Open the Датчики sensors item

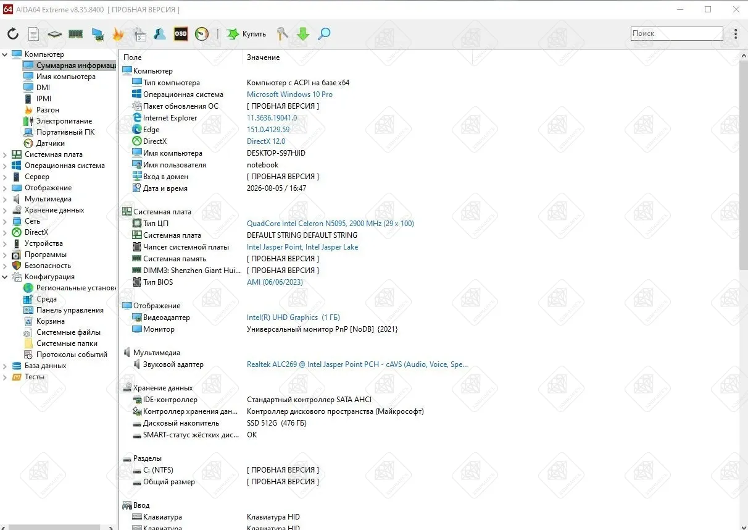[x=51, y=143]
